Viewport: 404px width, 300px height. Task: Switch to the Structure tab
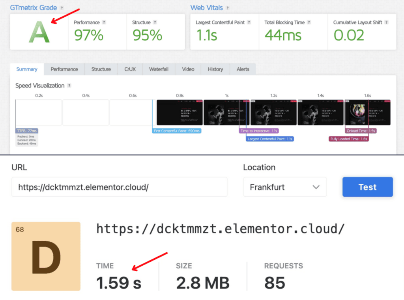pyautogui.click(x=101, y=69)
